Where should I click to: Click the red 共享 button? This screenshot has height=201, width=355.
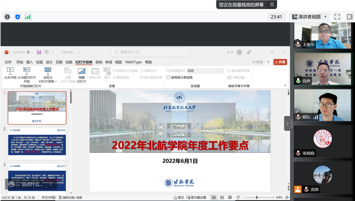point(280,62)
